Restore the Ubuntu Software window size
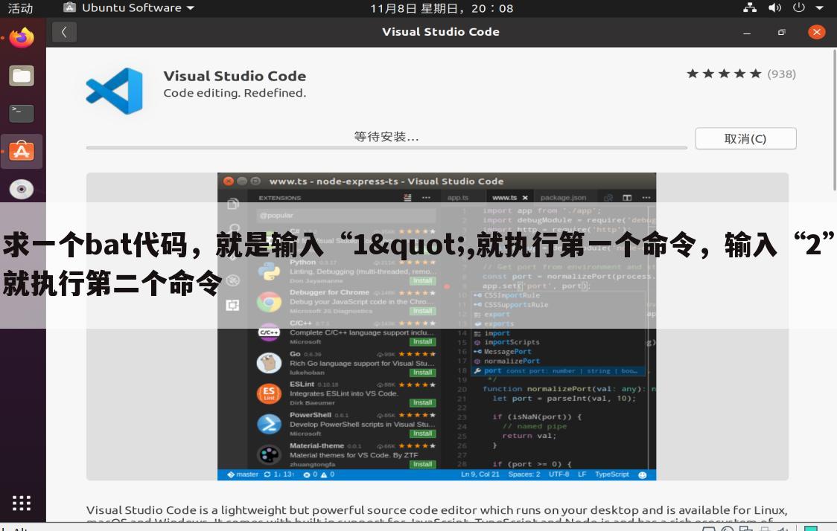 pyautogui.click(x=781, y=32)
